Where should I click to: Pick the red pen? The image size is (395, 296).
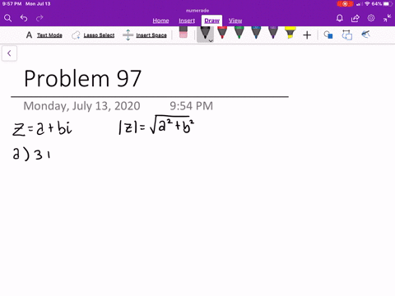tap(222, 32)
